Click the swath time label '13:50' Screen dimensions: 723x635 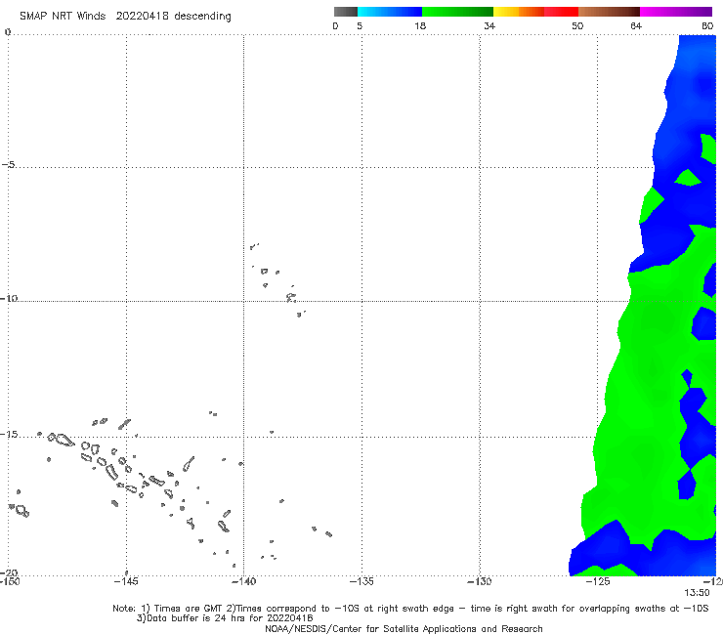tap(697, 593)
